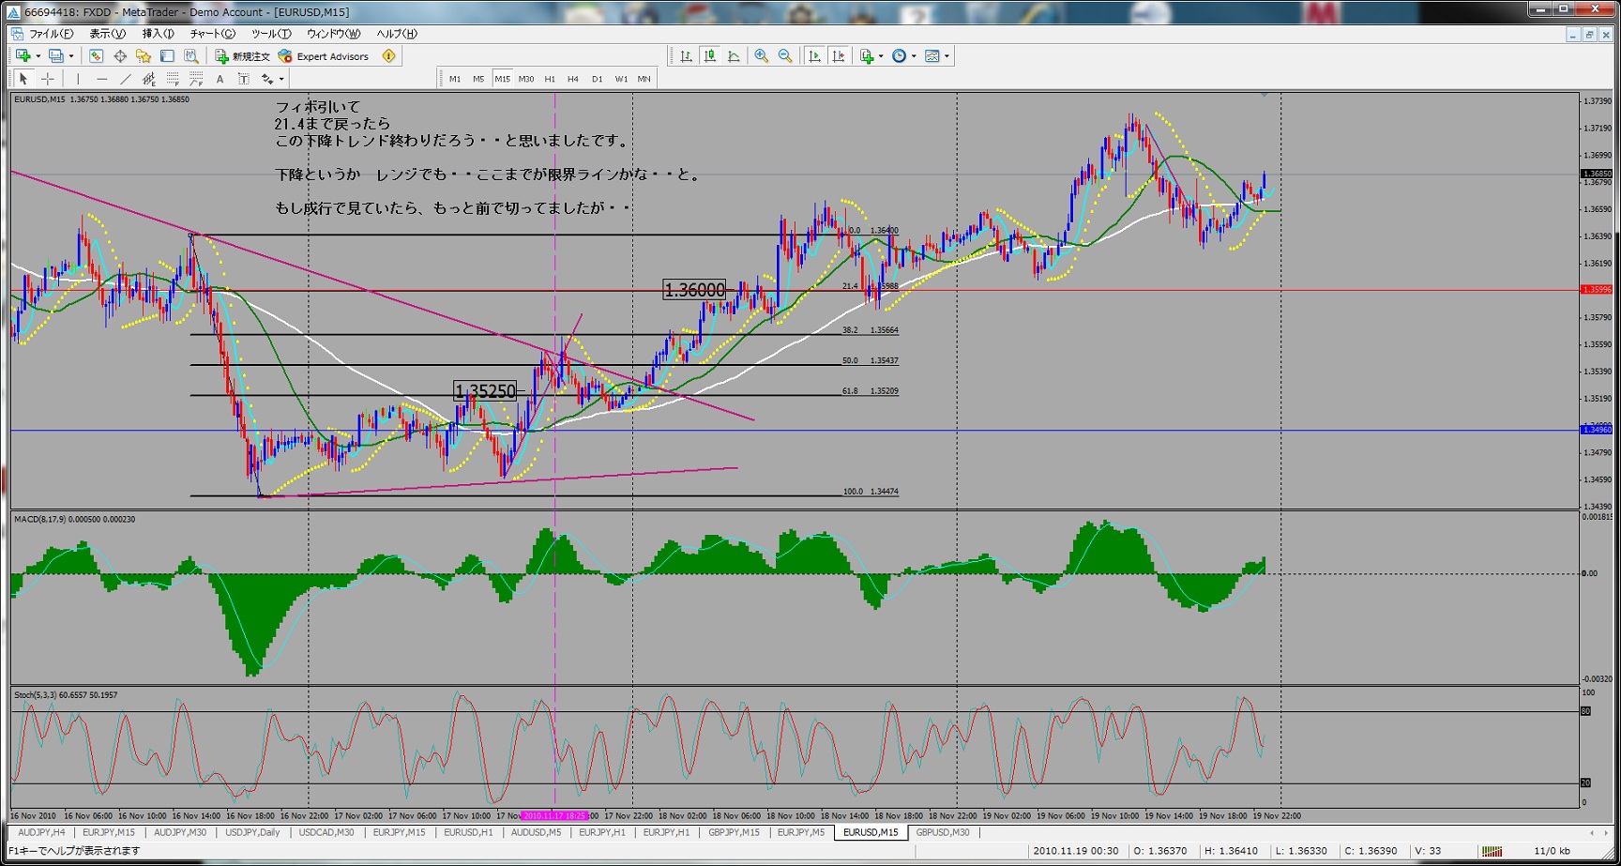Expand the Profiles dropdown arrow
Screen dimensions: 1621x866
pyautogui.click(x=71, y=56)
